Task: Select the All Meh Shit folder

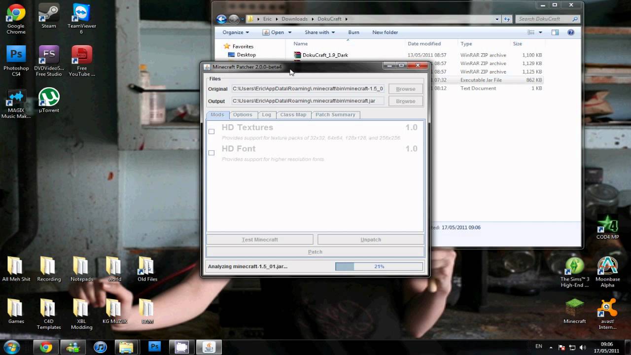Action: coord(16,269)
